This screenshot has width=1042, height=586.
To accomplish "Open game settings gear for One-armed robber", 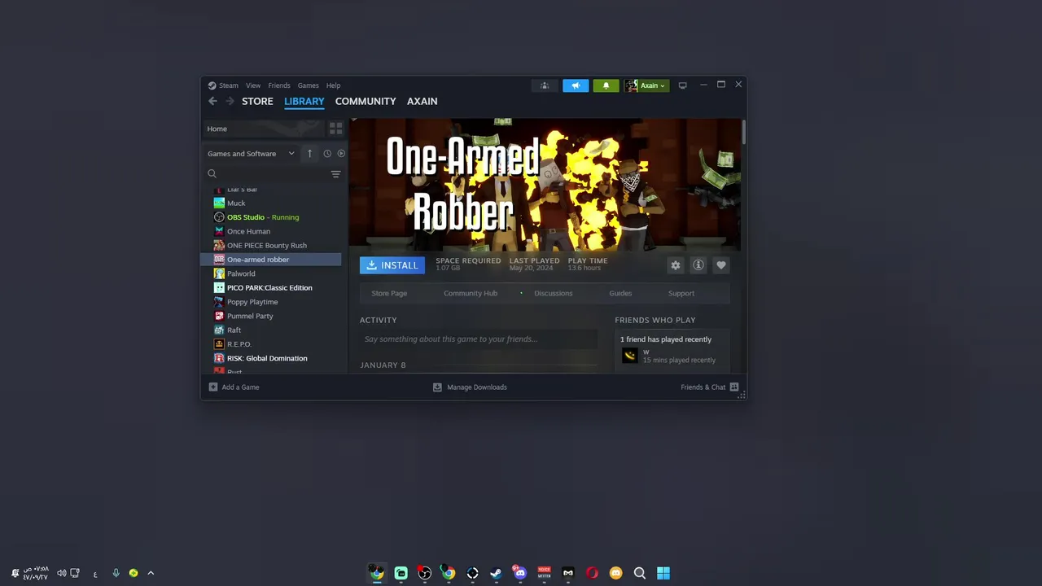I will (x=676, y=265).
